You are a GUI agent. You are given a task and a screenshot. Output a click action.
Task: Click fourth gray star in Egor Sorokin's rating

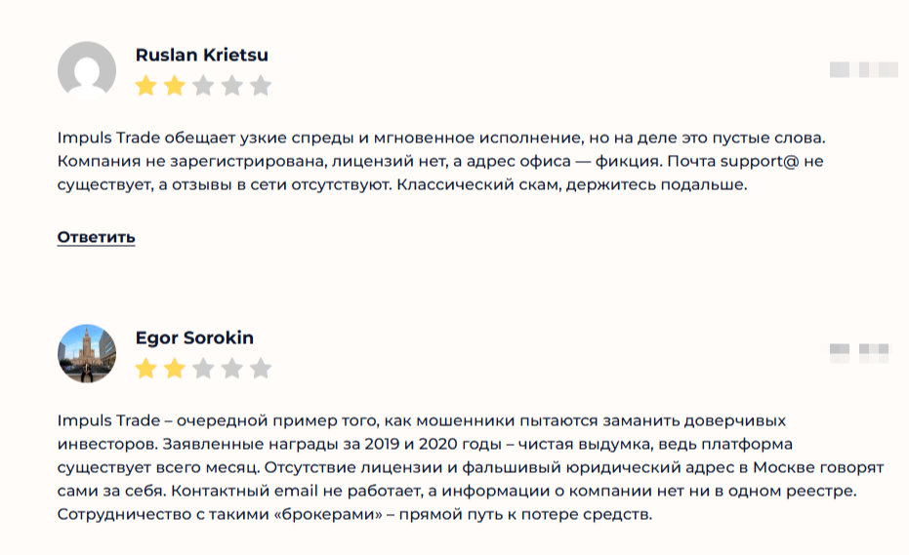(x=231, y=369)
